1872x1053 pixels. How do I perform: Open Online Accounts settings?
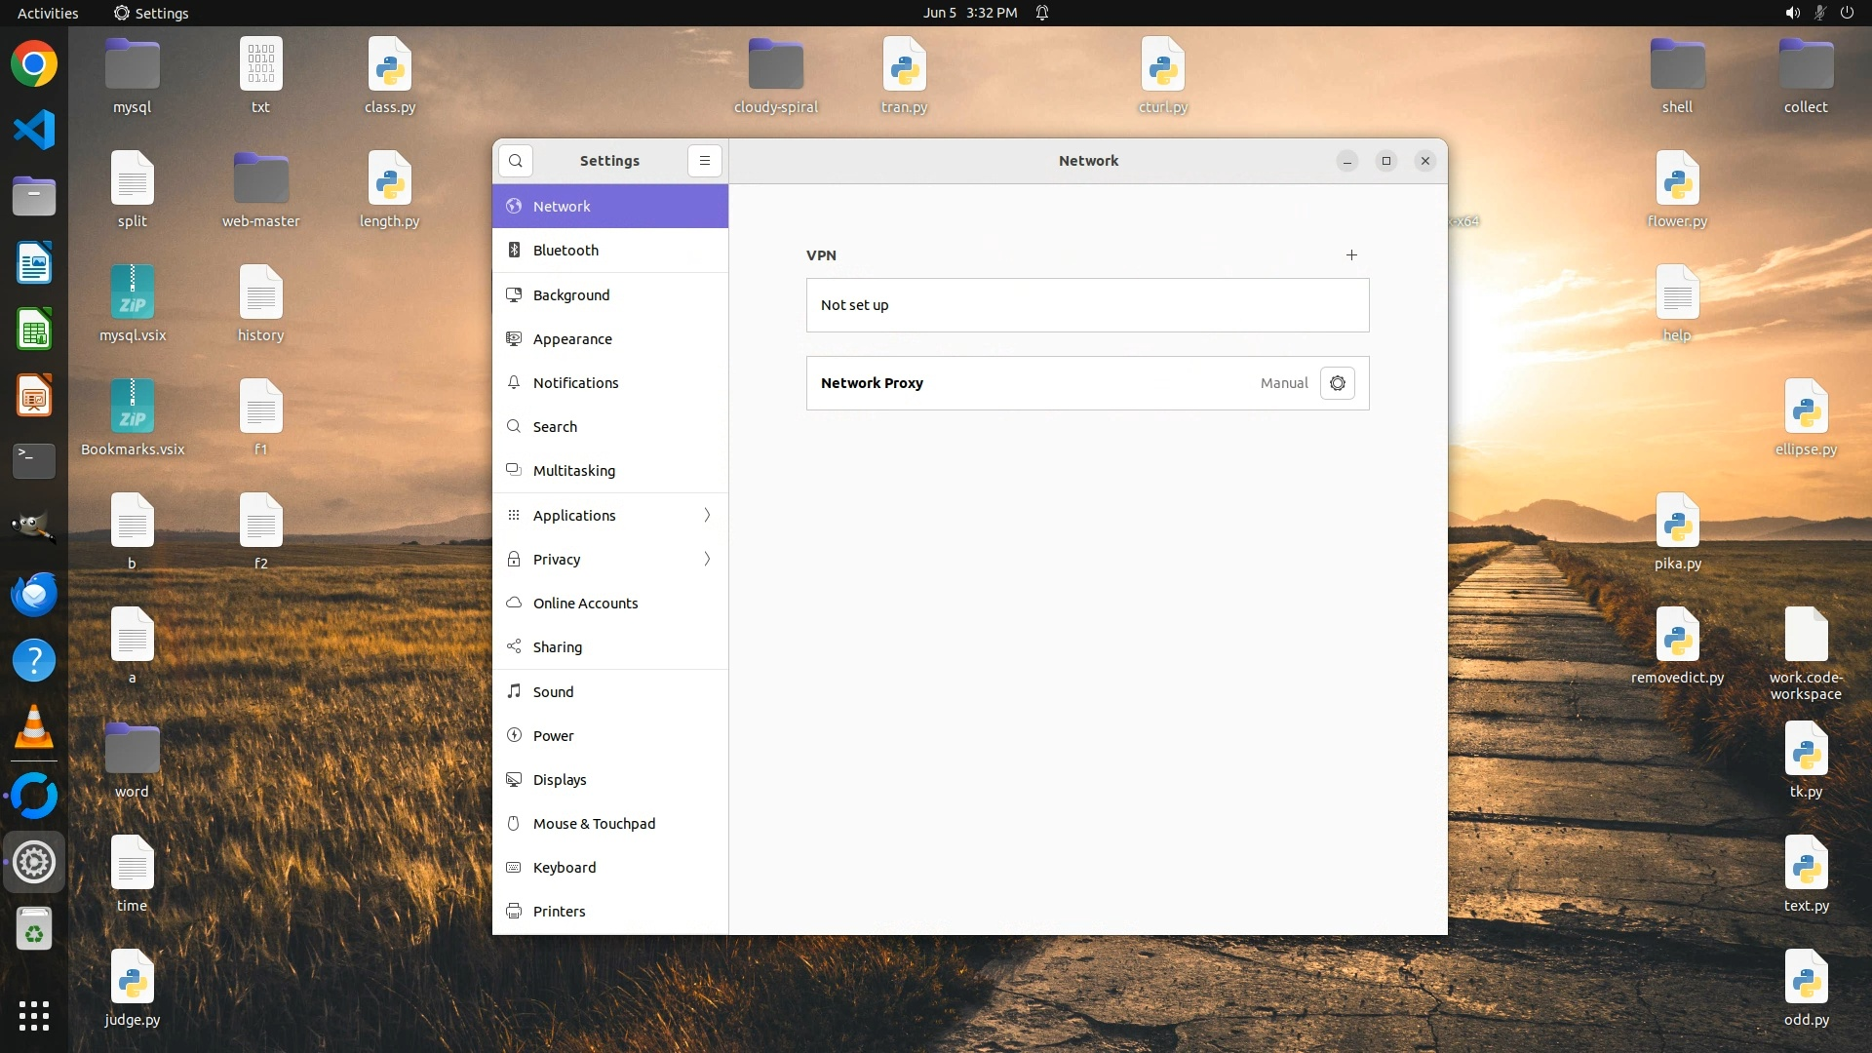585,603
